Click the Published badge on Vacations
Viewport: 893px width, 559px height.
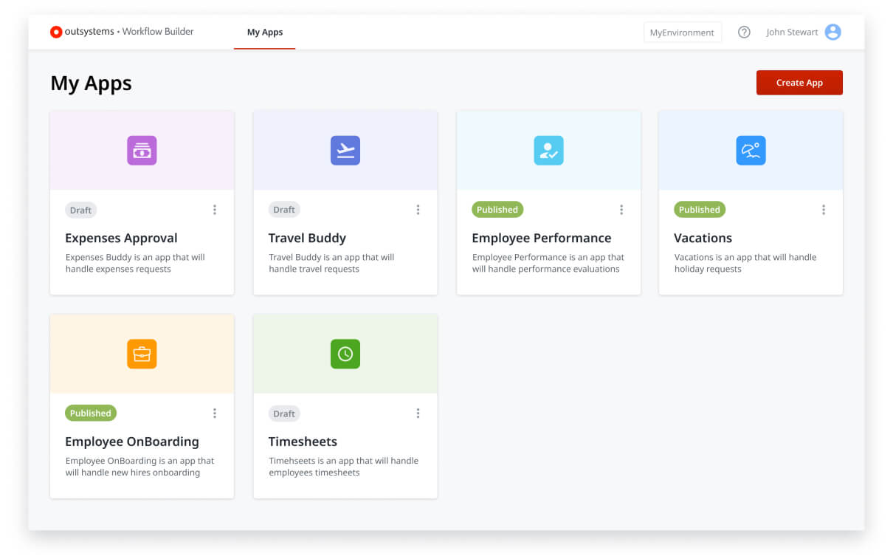(699, 210)
